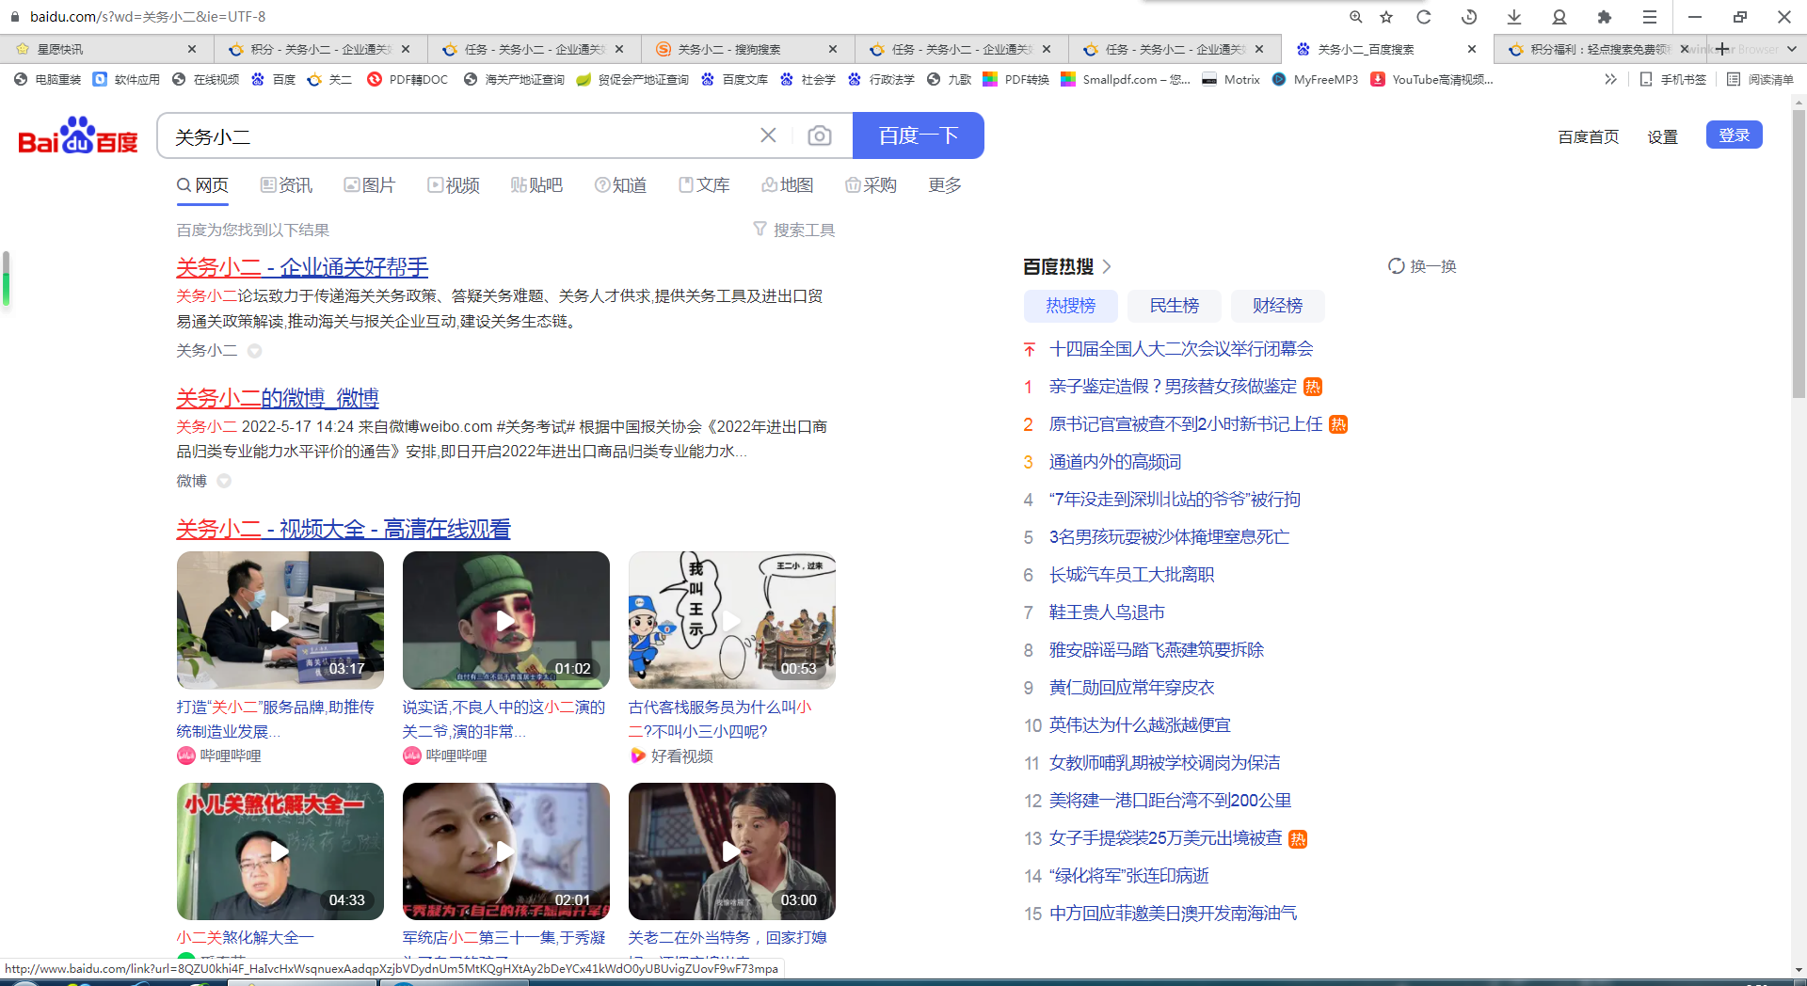1807x986 pixels.
Task: Clear the search box with X icon
Action: (x=768, y=135)
